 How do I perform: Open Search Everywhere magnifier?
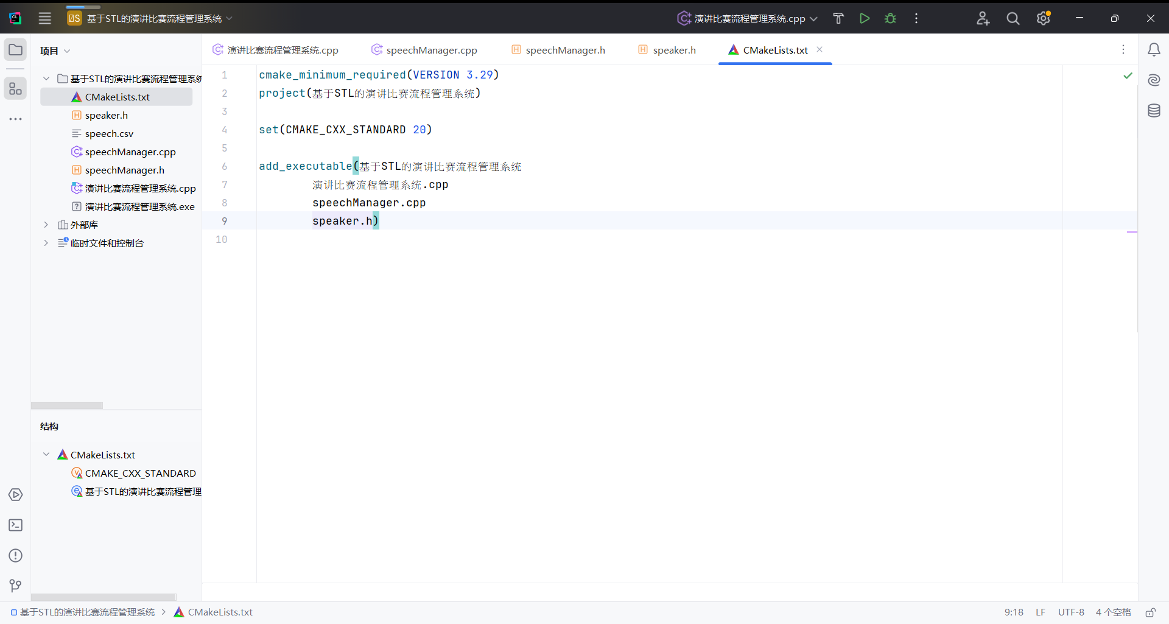click(1013, 18)
